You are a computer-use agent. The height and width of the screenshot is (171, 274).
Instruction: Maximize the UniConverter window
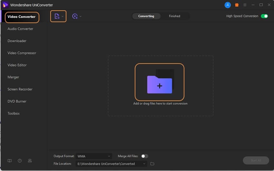tap(261, 5)
